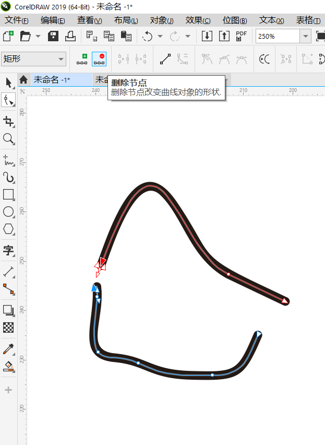Click the red node on the upper curve

(x=228, y=274)
